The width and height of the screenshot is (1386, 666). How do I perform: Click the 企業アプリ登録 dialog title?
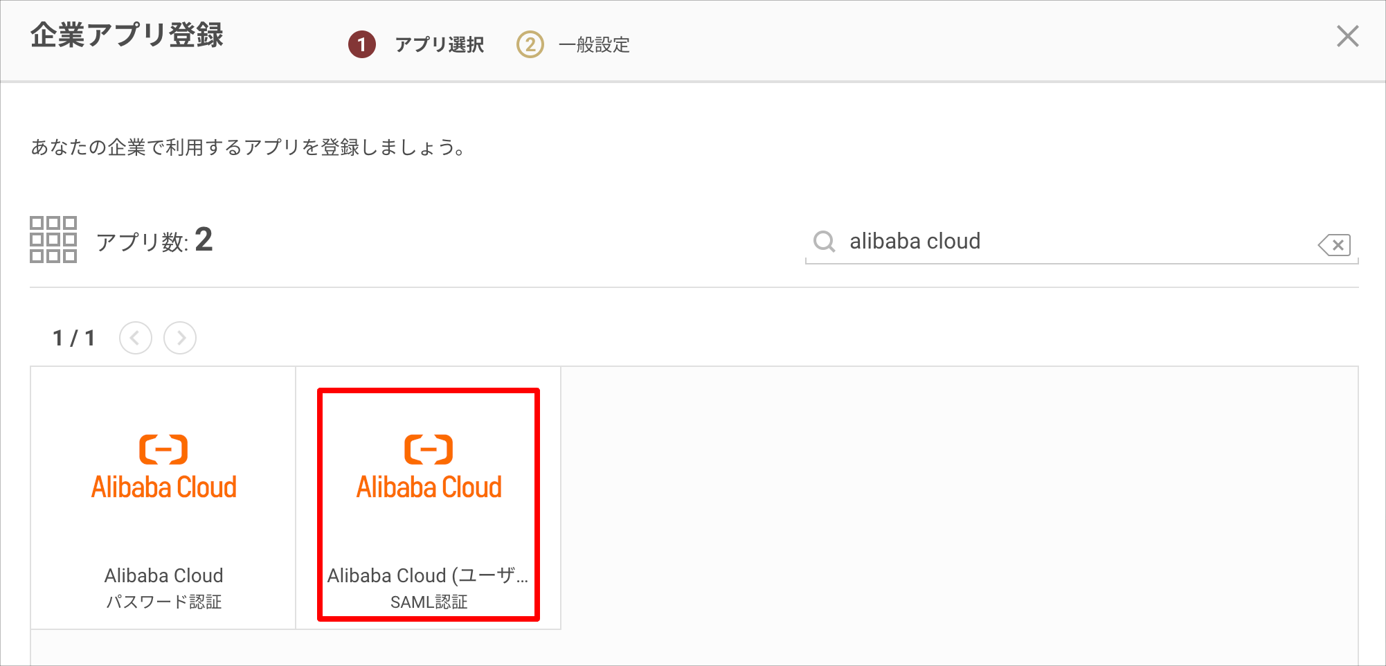pyautogui.click(x=126, y=37)
